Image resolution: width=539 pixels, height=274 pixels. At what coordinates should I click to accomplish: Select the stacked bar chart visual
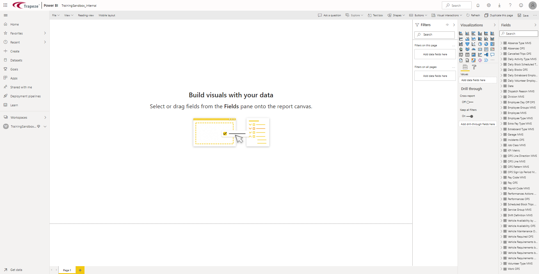461,33
